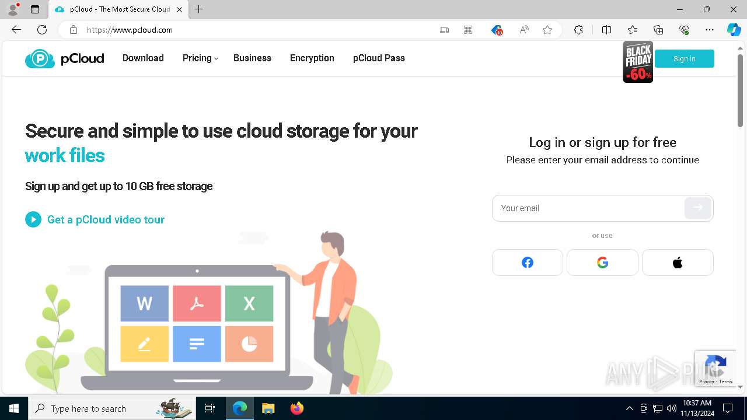The width and height of the screenshot is (747, 420).
Task: Open volume control in system tray
Action: 671,408
